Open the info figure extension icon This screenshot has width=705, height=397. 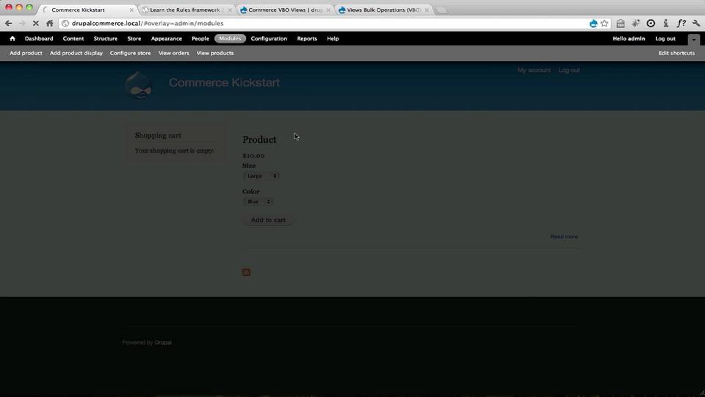pyautogui.click(x=666, y=23)
